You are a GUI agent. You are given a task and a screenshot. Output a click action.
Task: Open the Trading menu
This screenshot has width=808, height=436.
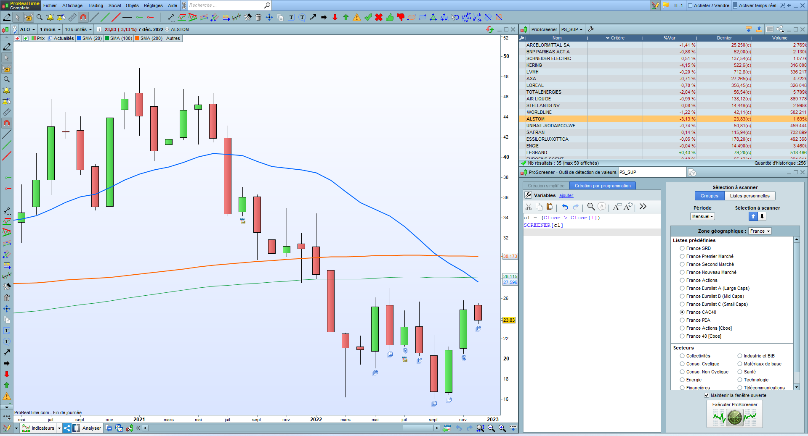pos(96,5)
